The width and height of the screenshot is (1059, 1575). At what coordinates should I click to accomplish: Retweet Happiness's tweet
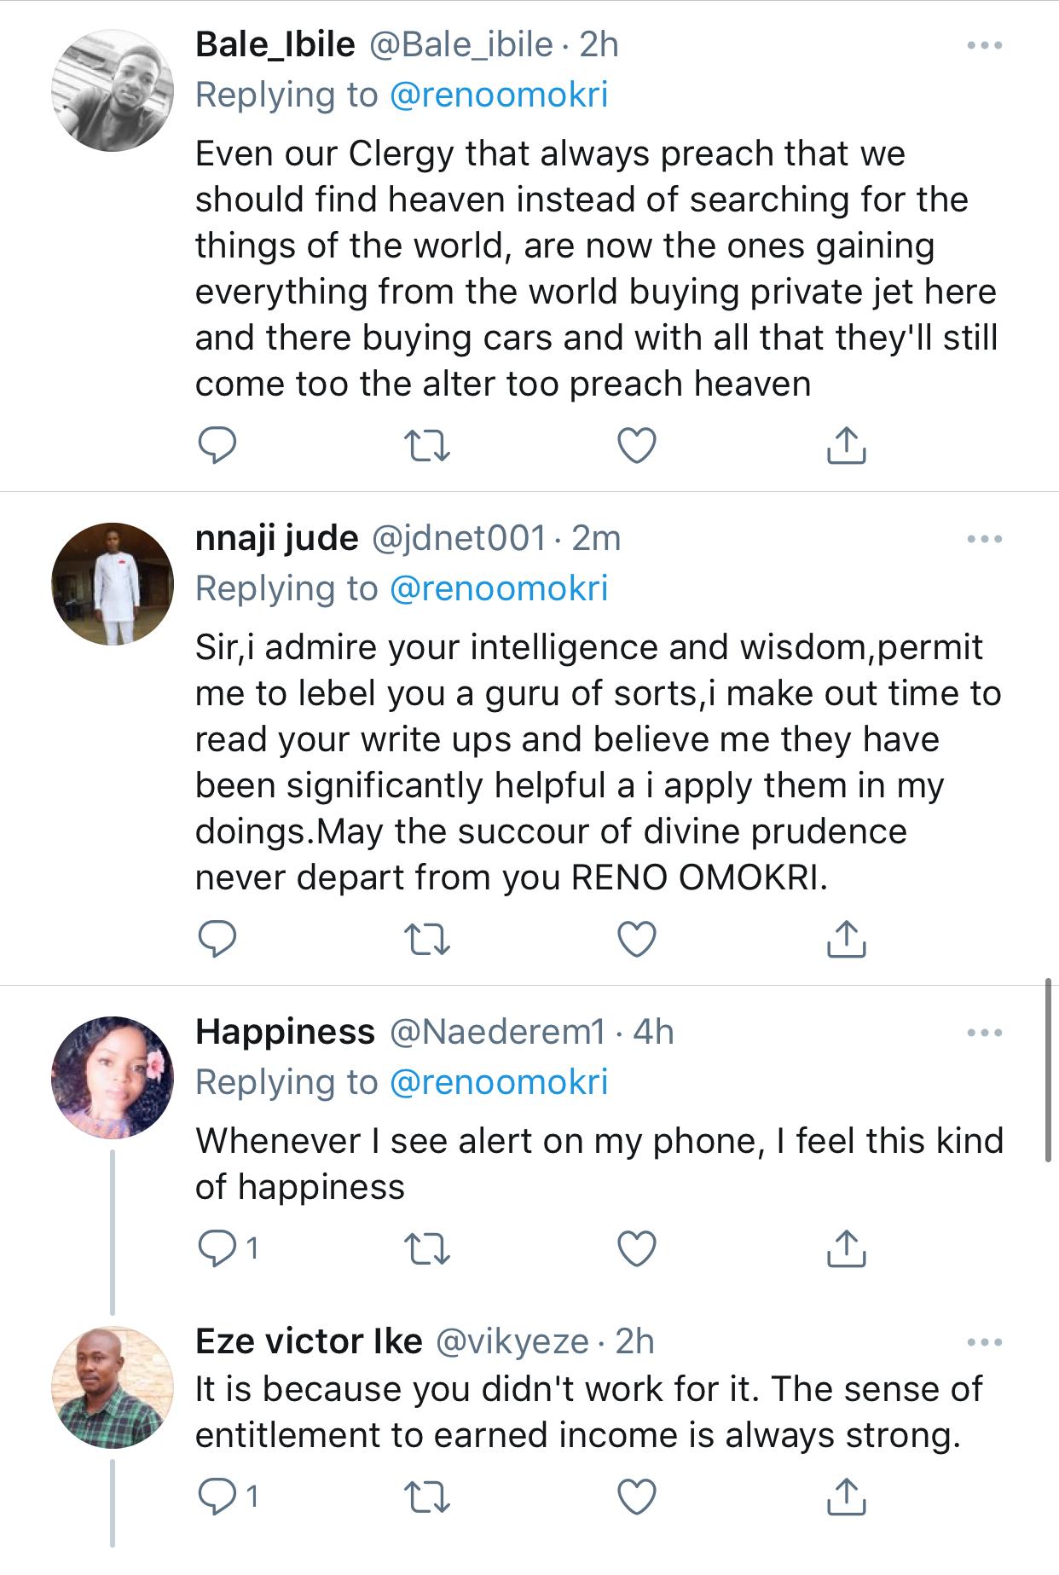coord(426,1248)
